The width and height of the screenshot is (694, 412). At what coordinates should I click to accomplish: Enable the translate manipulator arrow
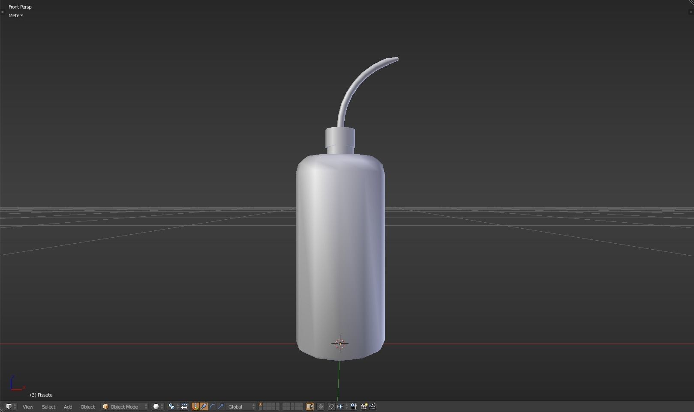click(x=204, y=406)
